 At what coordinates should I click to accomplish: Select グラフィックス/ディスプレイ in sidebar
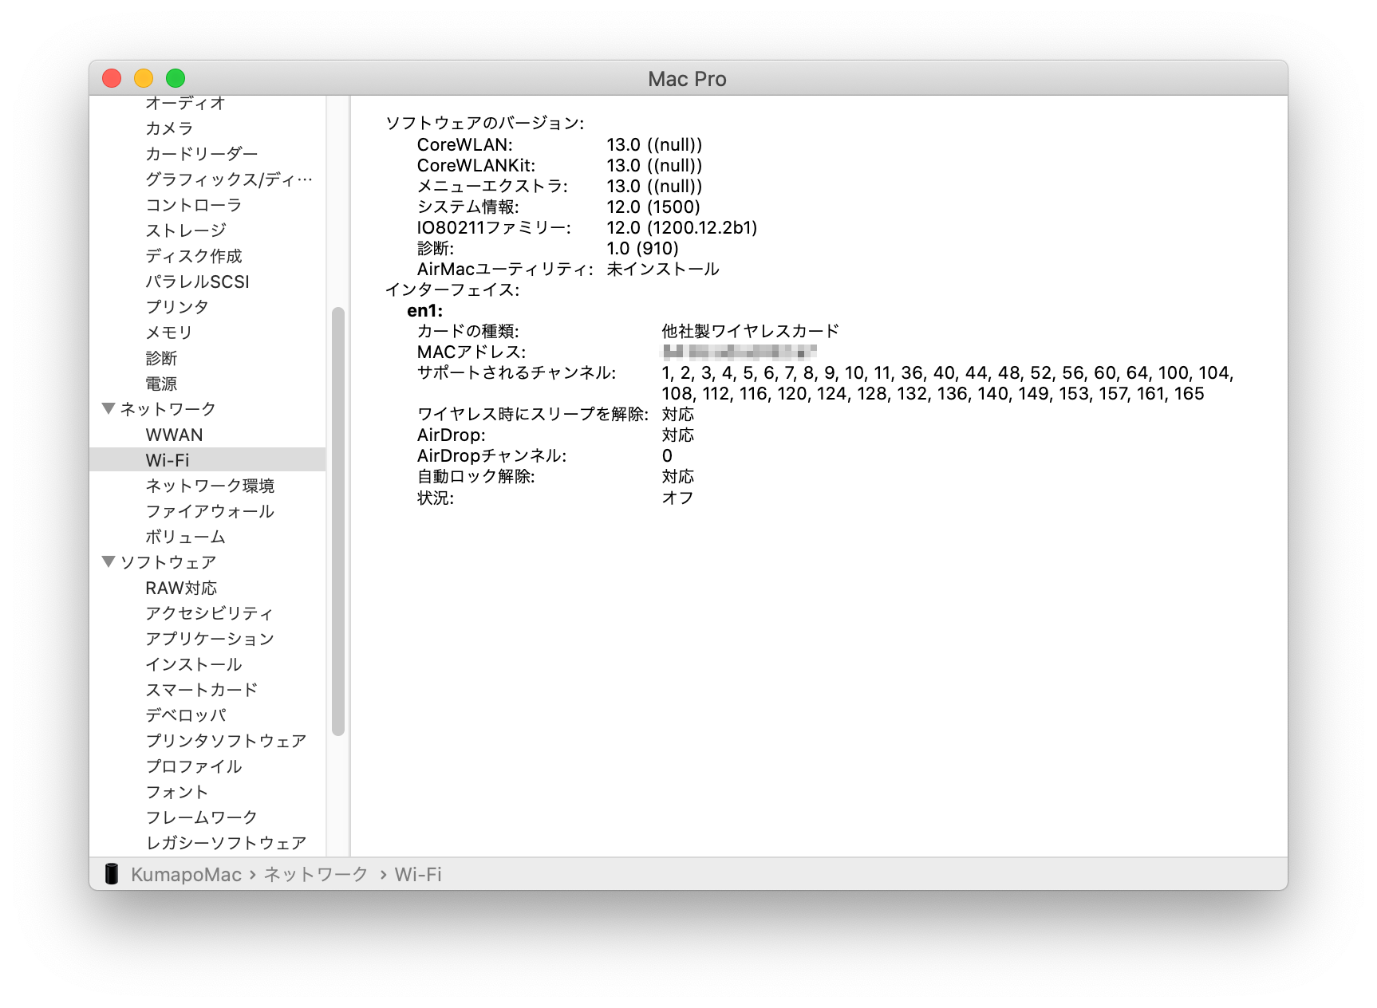point(228,179)
